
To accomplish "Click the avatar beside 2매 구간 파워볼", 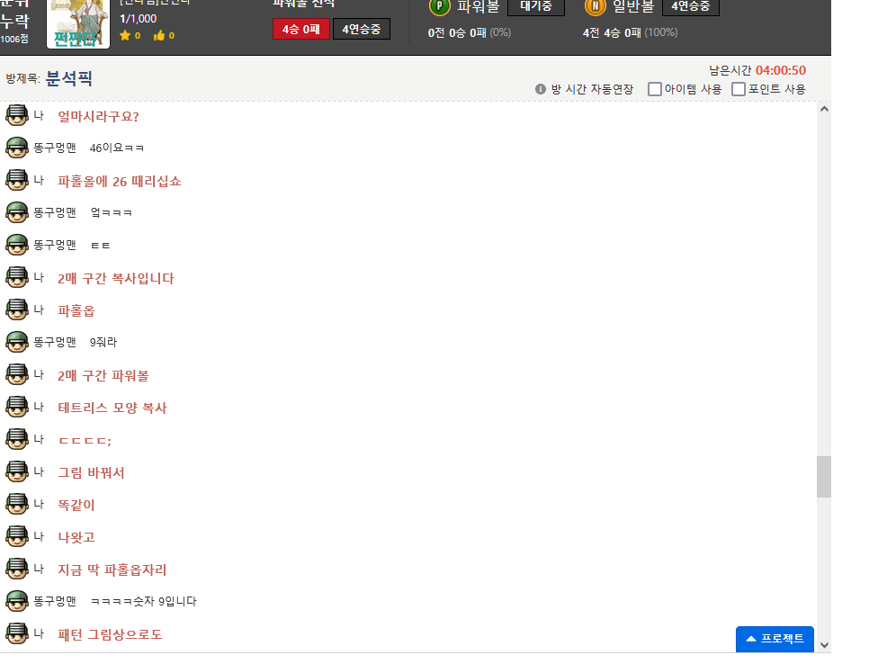I will point(17,374).
